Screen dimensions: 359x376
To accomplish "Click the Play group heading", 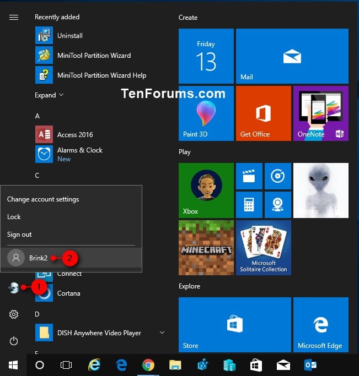I will click(x=185, y=152).
